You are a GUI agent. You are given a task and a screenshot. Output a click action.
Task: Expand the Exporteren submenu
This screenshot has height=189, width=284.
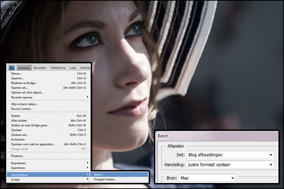pyautogui.click(x=20, y=167)
